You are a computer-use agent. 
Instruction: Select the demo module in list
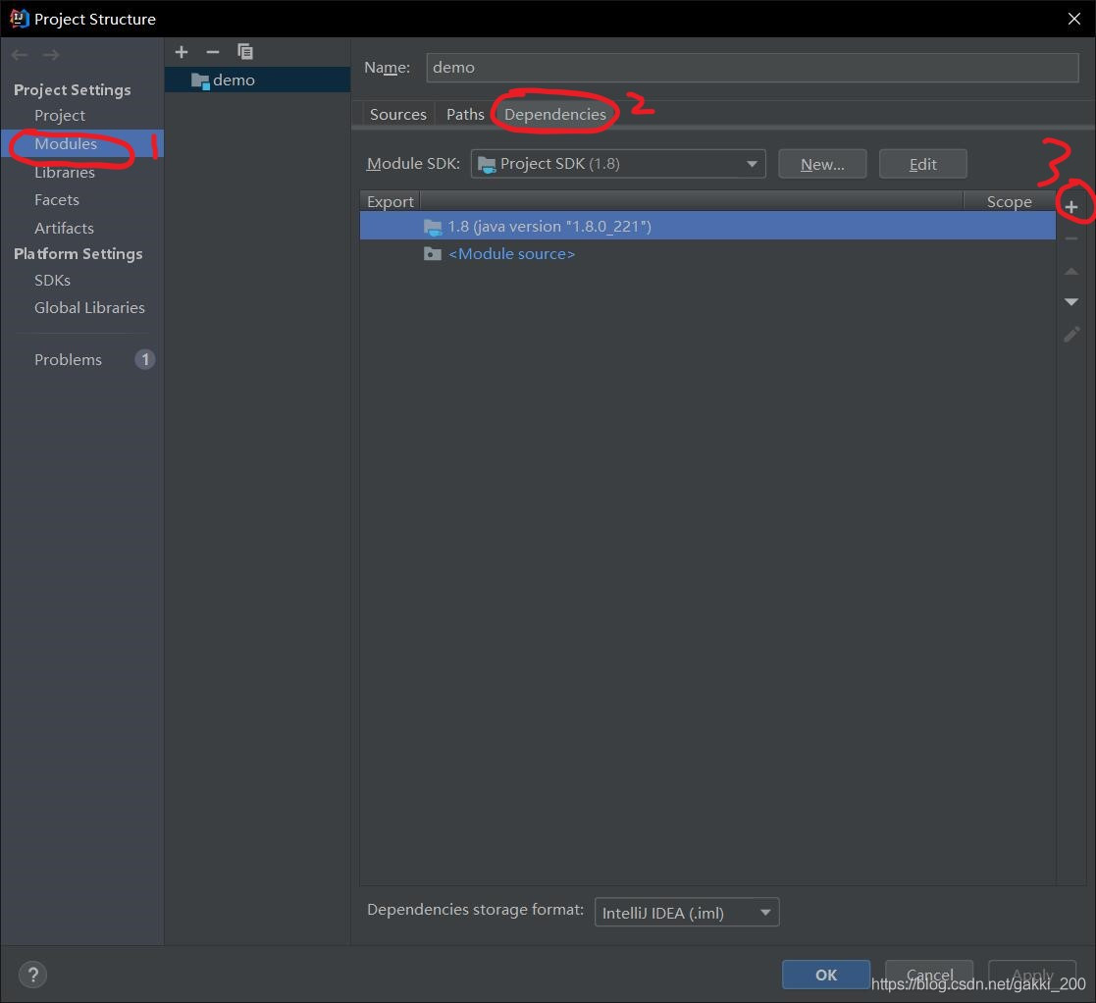(x=257, y=79)
